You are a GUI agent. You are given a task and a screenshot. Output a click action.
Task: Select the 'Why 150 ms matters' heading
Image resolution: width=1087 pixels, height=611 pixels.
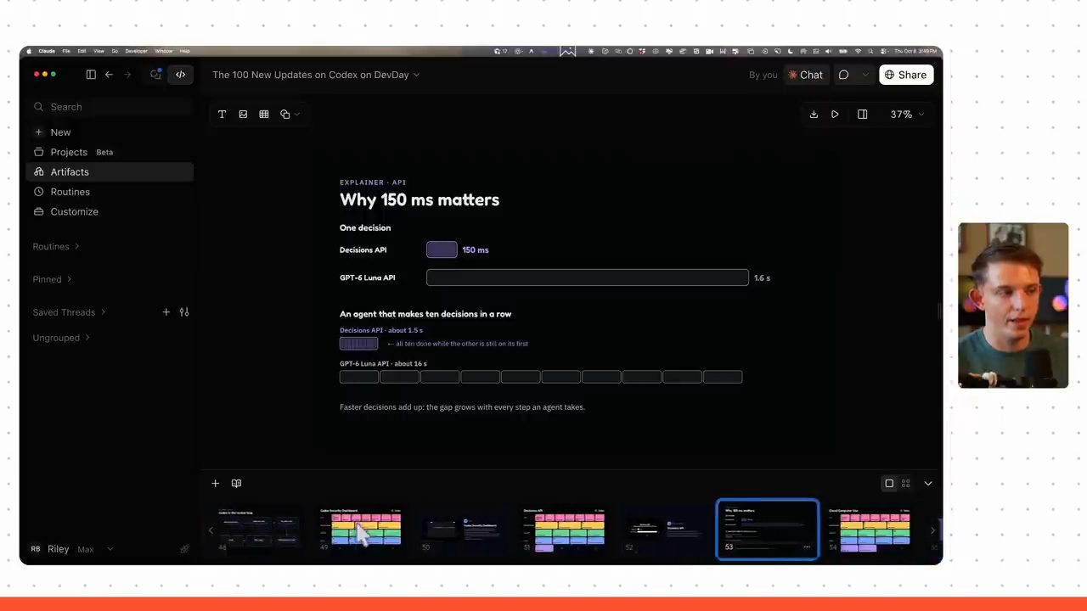pyautogui.click(x=420, y=200)
